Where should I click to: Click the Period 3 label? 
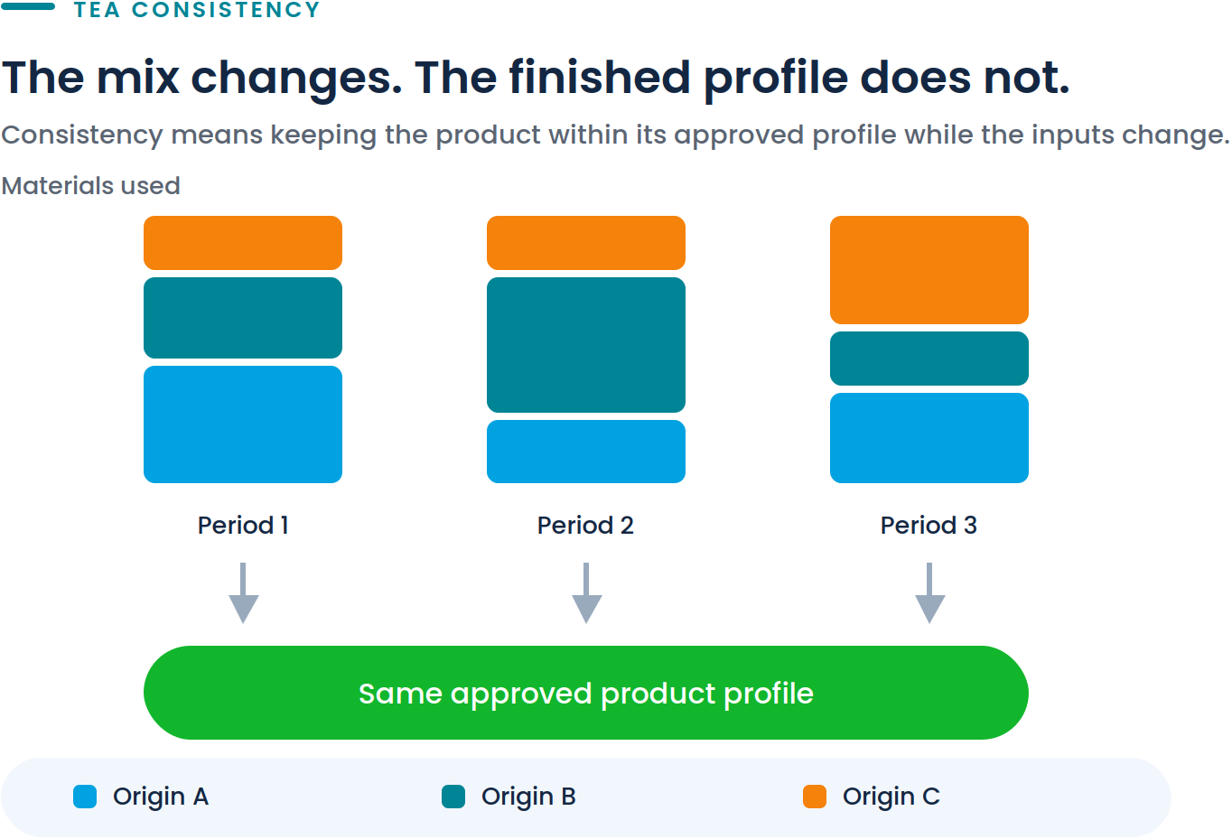coord(929,526)
